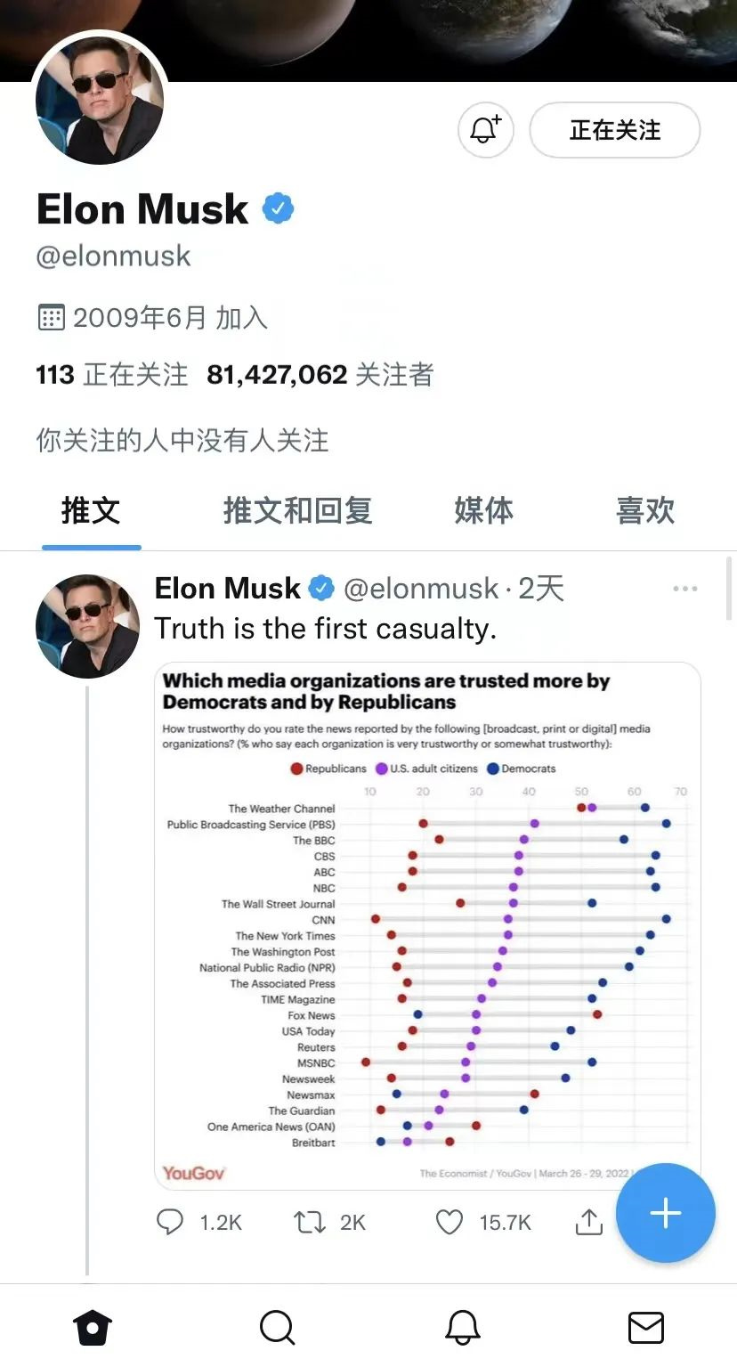This screenshot has width=737, height=1367.
Task: Open Notifications with bottom bell icon
Action: tap(462, 1328)
